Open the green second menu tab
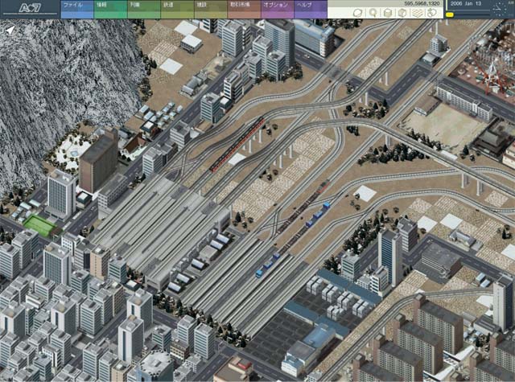Screen dimensions: 515x382 coord(110,9)
